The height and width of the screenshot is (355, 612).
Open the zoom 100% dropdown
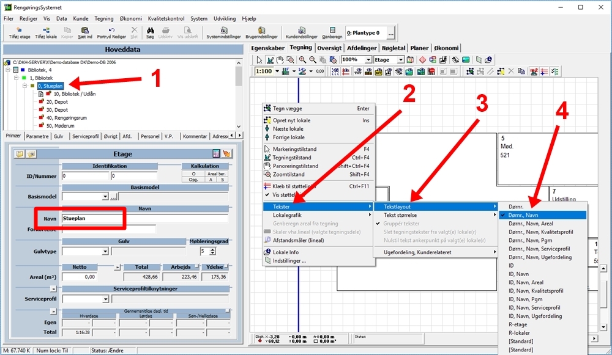point(368,60)
